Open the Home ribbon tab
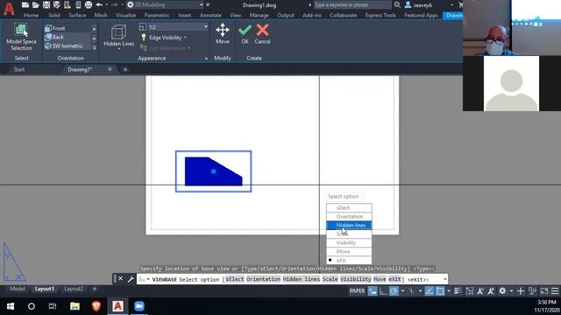Viewport: 561px width, 315px height. [32, 16]
